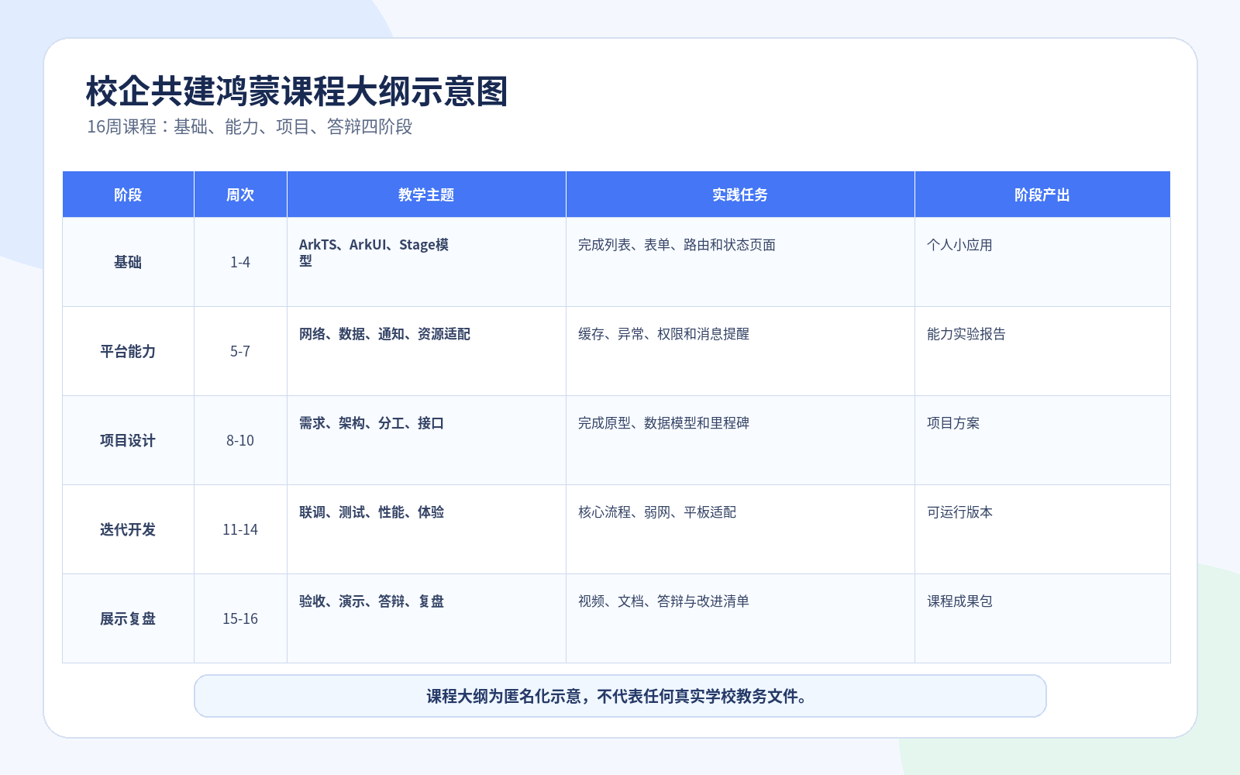Select the 基础 stage cell
Viewport: 1240px width, 775px height.
(x=128, y=262)
